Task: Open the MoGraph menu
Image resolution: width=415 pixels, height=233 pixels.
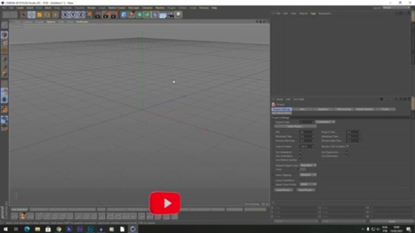Action: 134,8
